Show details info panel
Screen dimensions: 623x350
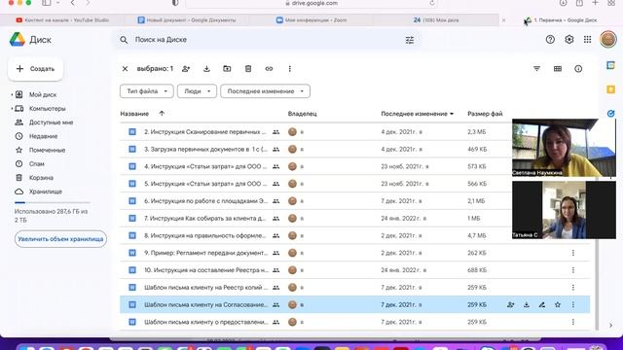coord(578,69)
